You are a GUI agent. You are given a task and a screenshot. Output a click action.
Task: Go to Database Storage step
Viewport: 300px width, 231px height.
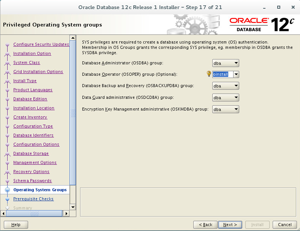(31, 153)
